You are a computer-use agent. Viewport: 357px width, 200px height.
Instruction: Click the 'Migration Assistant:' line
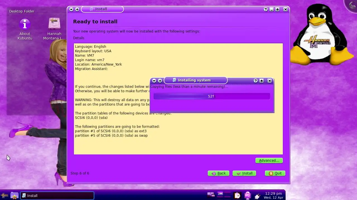pyautogui.click(x=91, y=69)
